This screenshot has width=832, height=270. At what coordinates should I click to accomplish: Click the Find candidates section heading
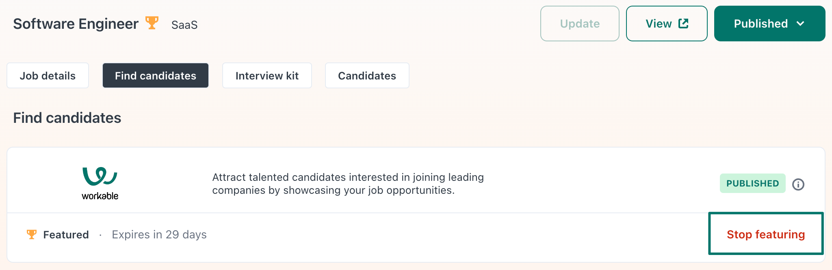[x=67, y=118]
